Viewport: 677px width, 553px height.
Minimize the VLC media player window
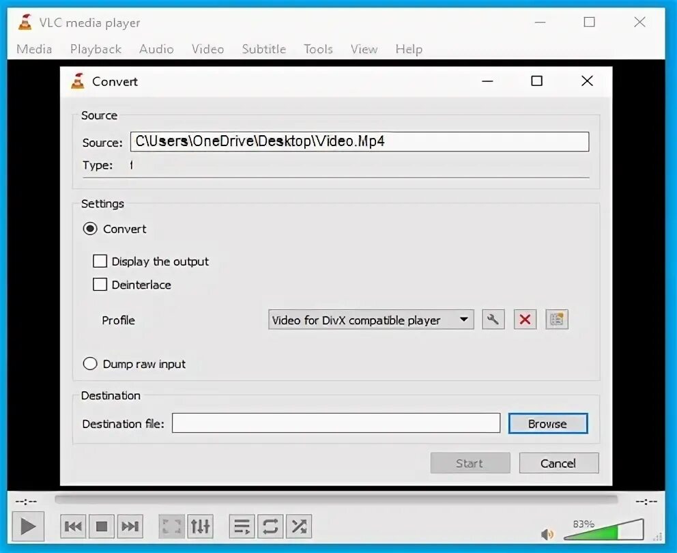pyautogui.click(x=540, y=22)
